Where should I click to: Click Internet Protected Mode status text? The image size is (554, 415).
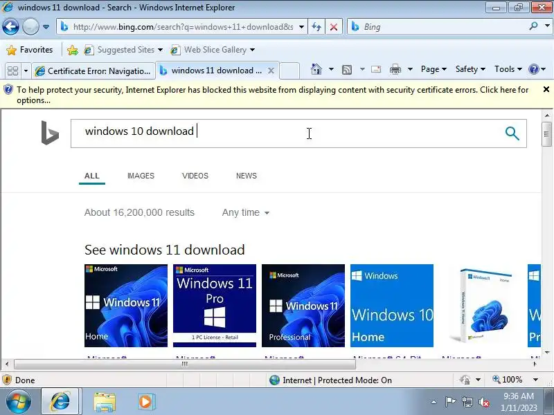click(x=337, y=380)
